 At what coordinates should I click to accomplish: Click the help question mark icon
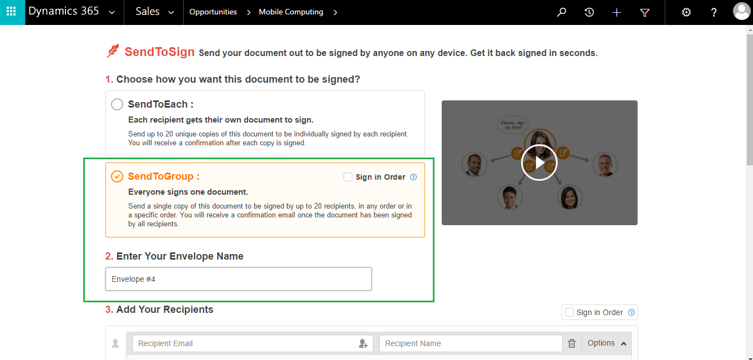pyautogui.click(x=714, y=12)
